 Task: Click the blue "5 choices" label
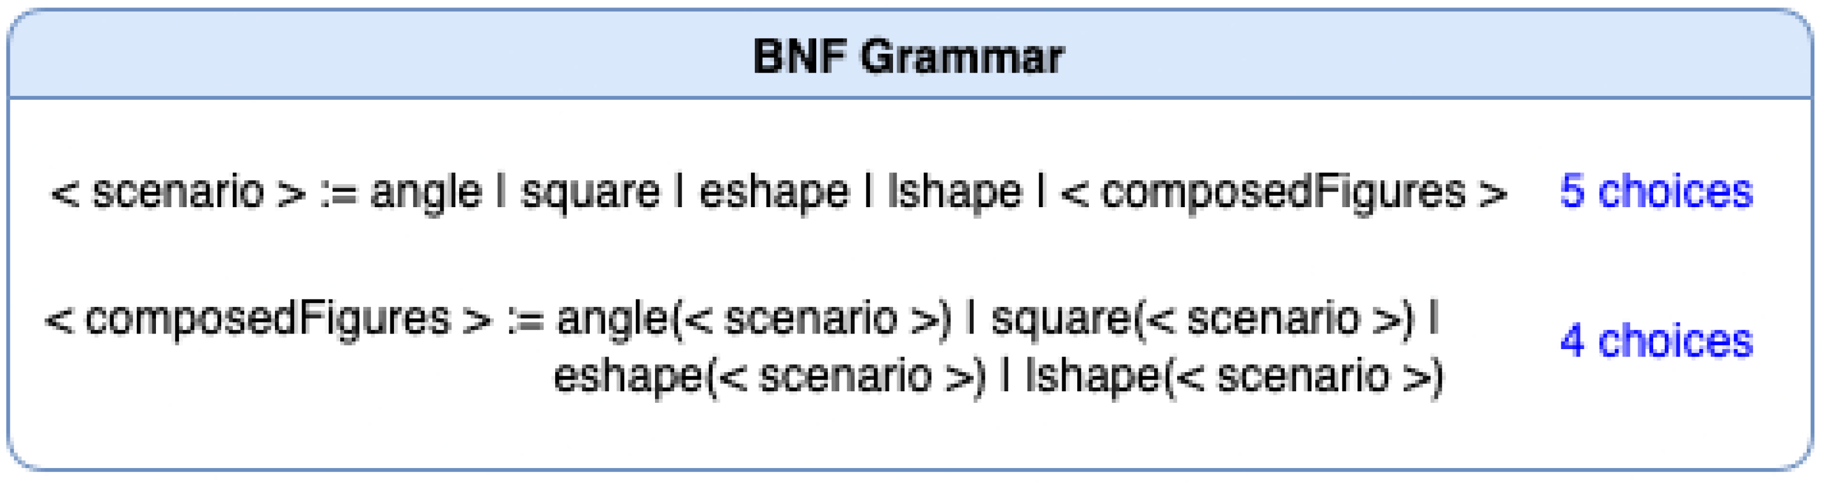tap(1656, 192)
